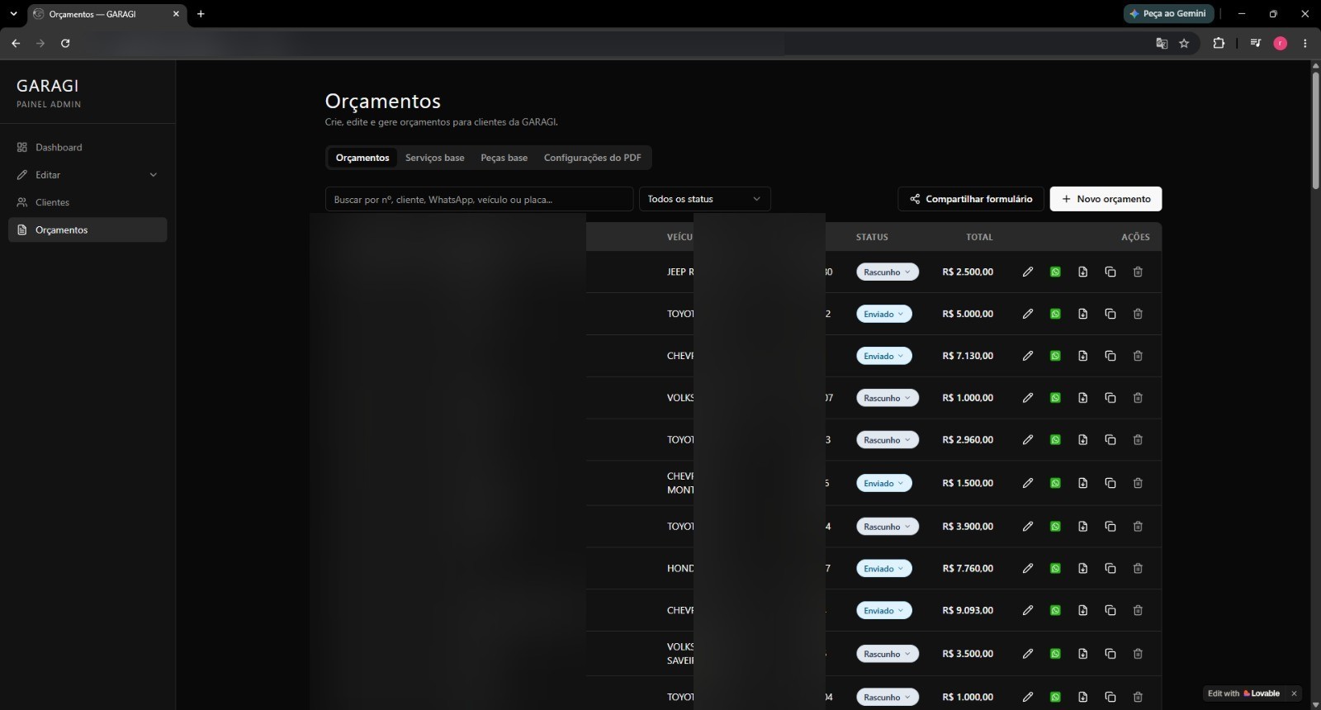Open the pencil editor for the R$ 3.900,00 quote
Screen dimensions: 1321x710
coord(1028,527)
